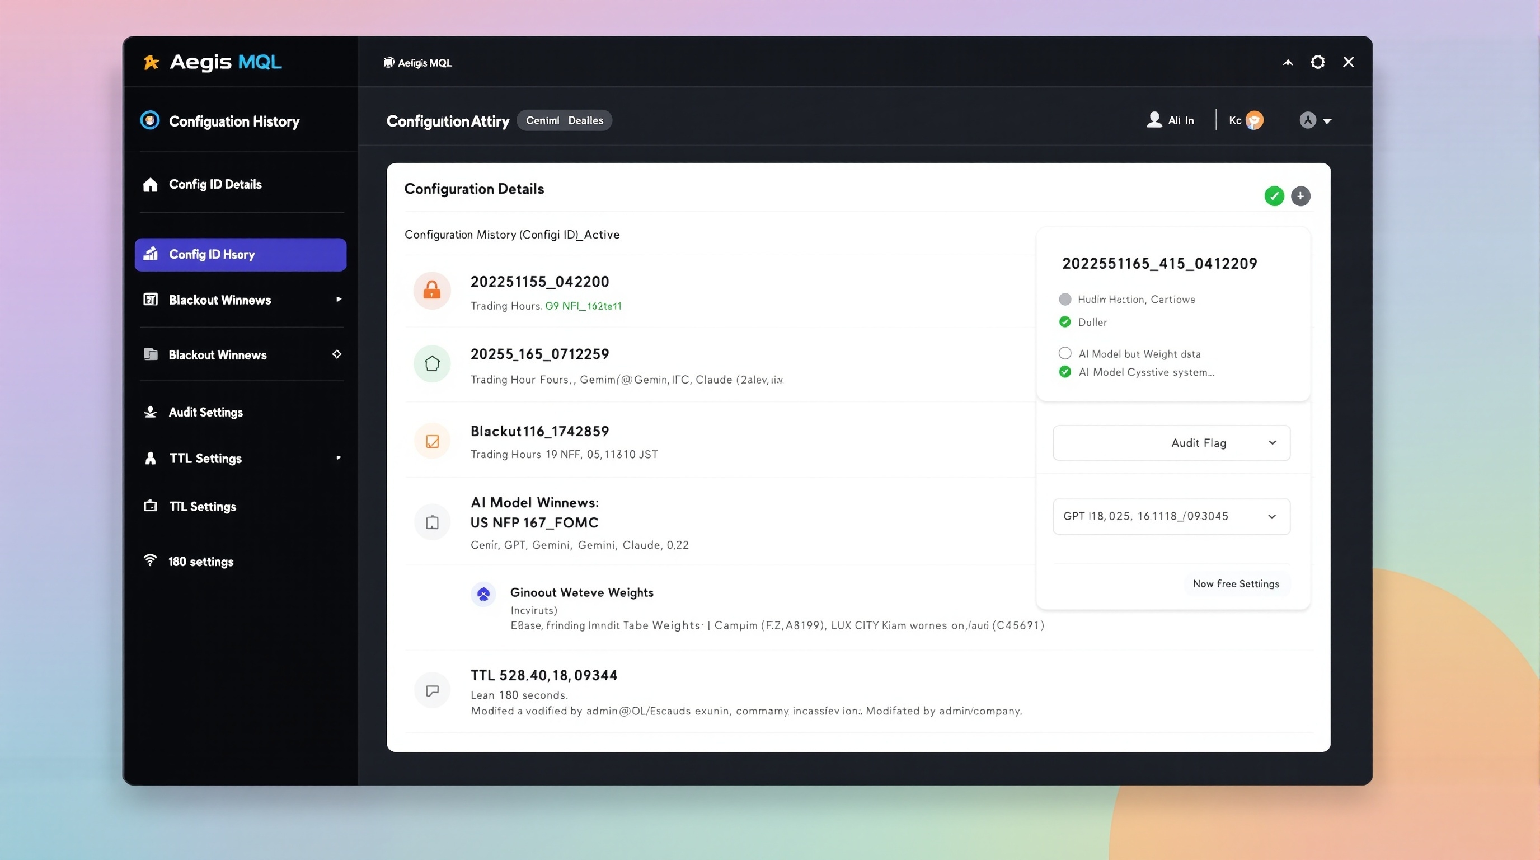
Task: Click the Cenimi Dealles pill button
Action: tap(564, 120)
